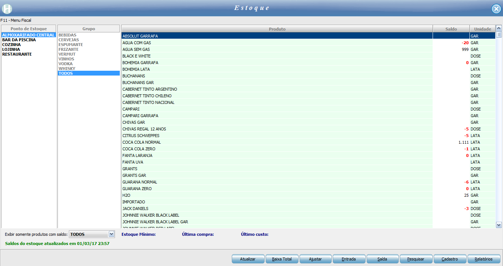Select the ESPUMANTE group
Screen dimensions: 503x266
tap(89, 45)
